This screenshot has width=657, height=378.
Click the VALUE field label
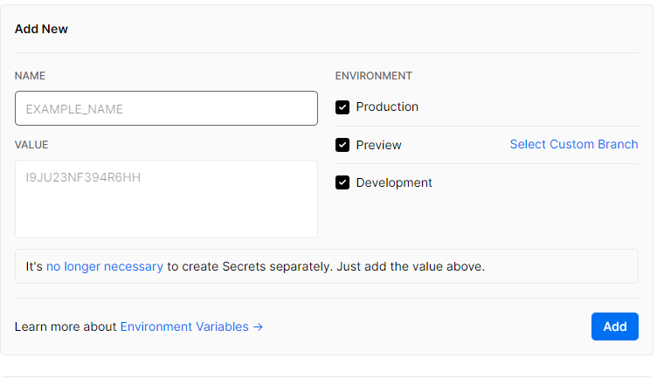31,144
